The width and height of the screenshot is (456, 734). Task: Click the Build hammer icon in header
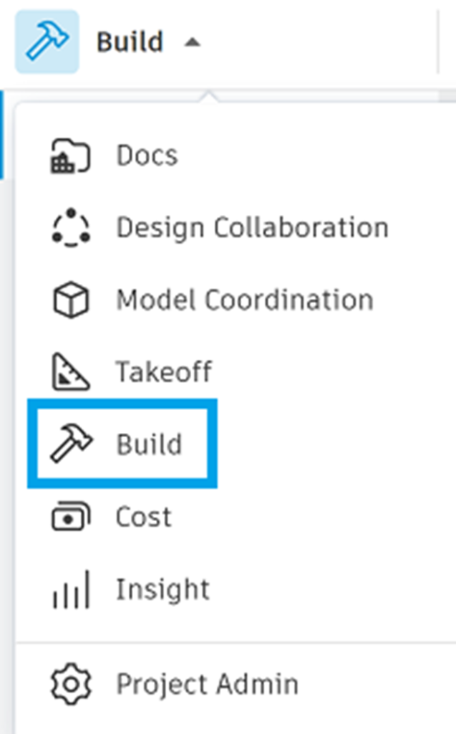tap(47, 42)
